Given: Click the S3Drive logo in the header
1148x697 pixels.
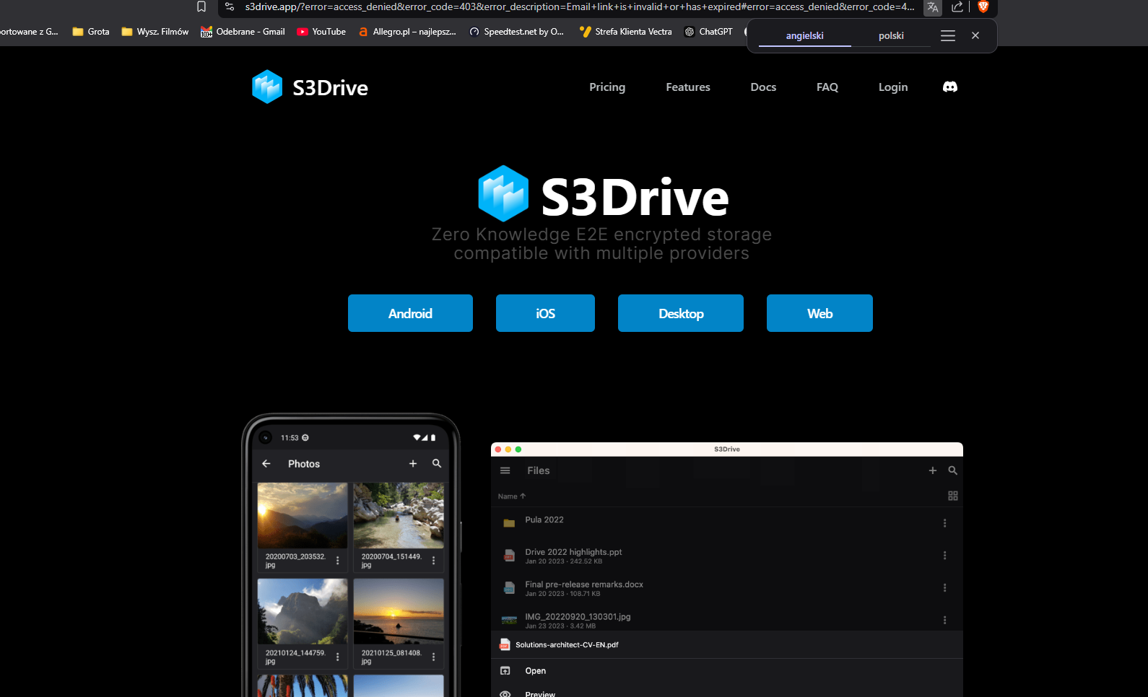Looking at the screenshot, I should tap(310, 87).
